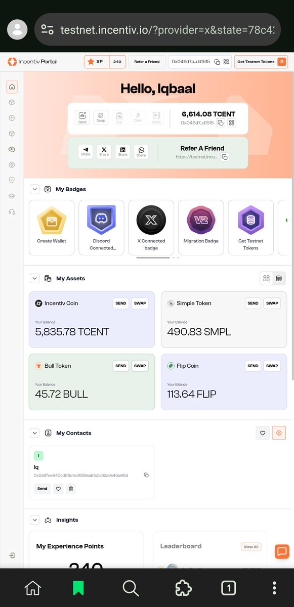
Task: Copy wallet address in the header bar
Action: (x=217, y=62)
